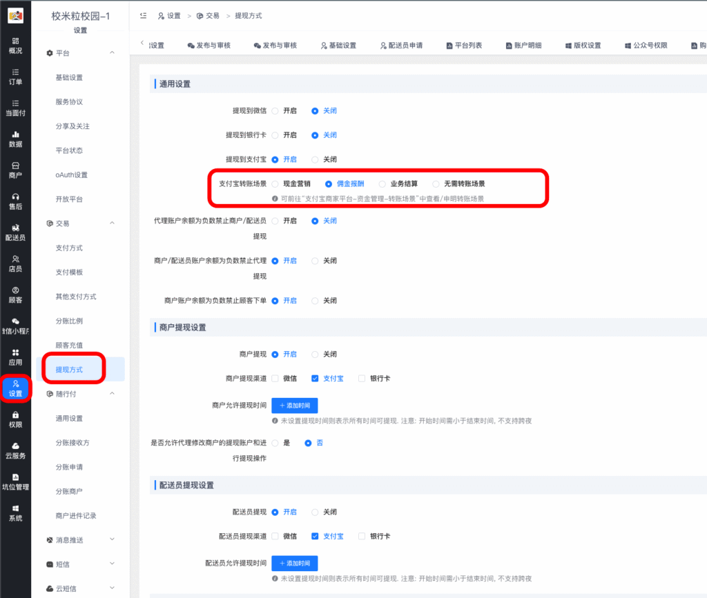Check 银行卡 under 配送员提现渠道
The width and height of the screenshot is (707, 598).
[362, 536]
